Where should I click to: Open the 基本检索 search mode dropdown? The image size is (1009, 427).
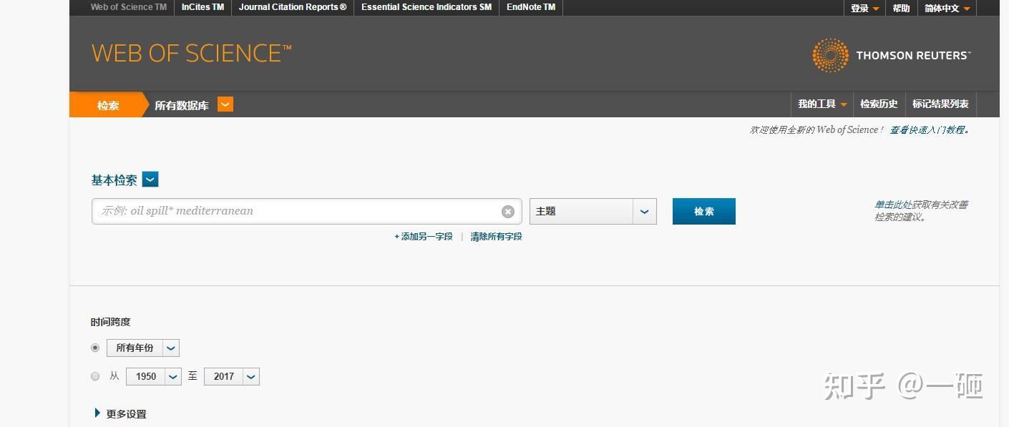[x=150, y=180]
